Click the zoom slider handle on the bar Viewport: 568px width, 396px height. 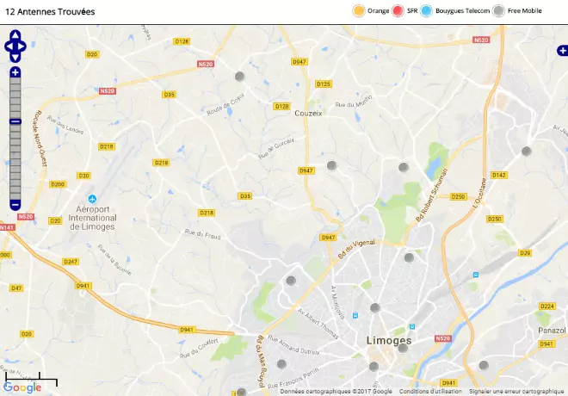coord(15,121)
